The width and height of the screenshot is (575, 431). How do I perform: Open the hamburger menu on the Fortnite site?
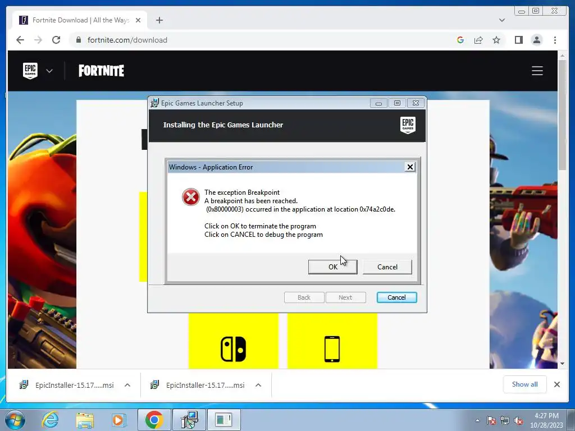tap(537, 71)
